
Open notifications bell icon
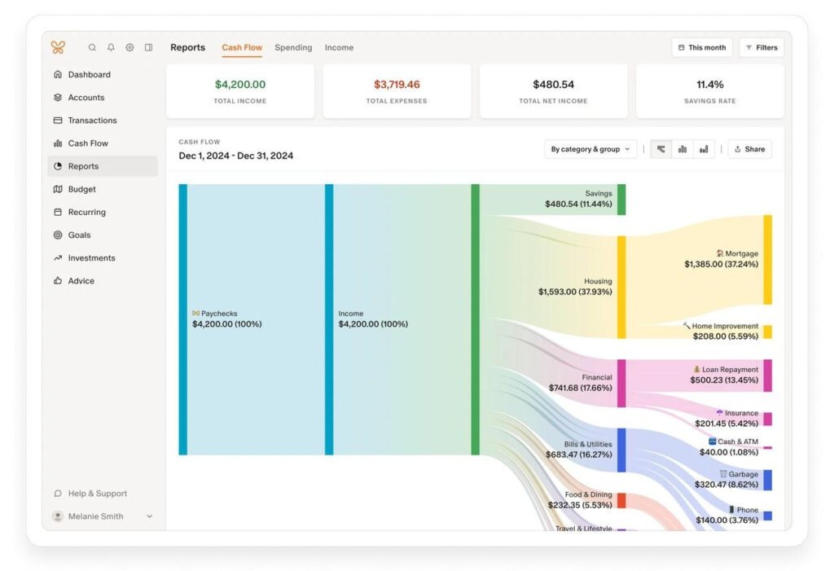(x=111, y=47)
